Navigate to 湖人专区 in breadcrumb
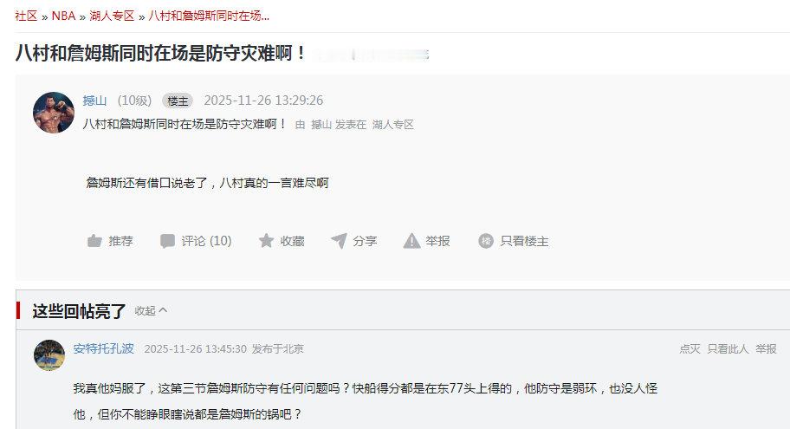Image resolution: width=790 pixels, height=429 pixels. pyautogui.click(x=112, y=16)
